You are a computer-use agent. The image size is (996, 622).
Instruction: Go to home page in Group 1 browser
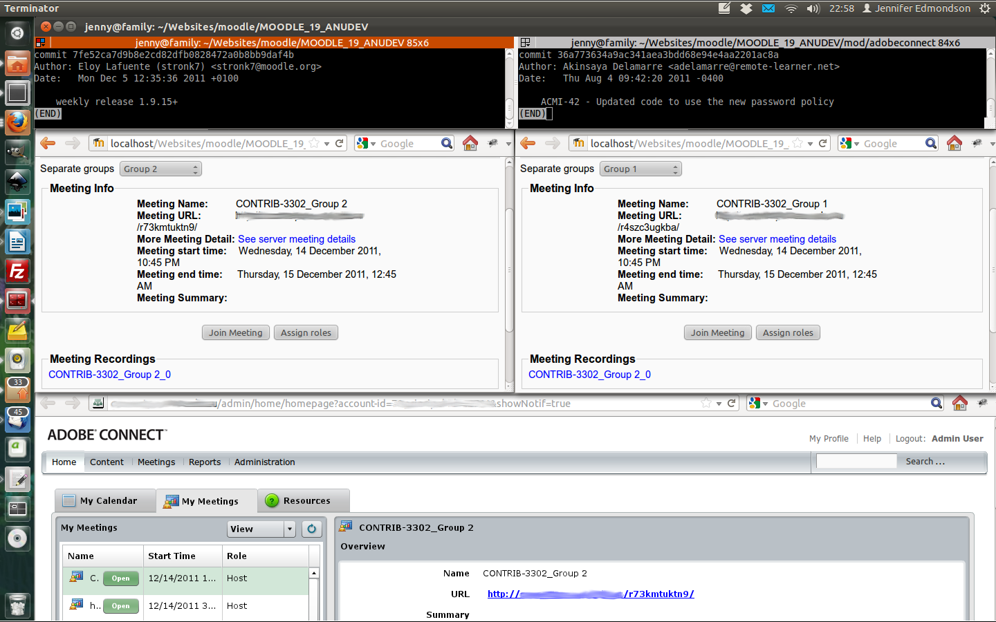pyautogui.click(x=954, y=143)
